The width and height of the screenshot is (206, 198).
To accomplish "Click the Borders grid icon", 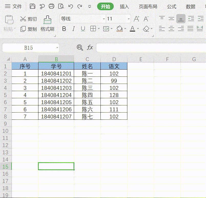I will pos(93,29).
